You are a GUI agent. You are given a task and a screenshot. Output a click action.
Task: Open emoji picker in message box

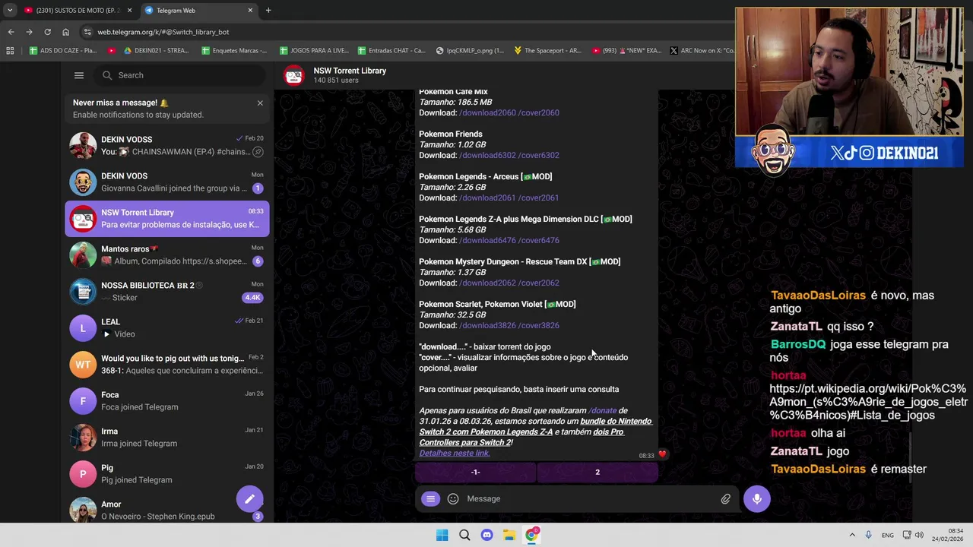[x=453, y=498]
